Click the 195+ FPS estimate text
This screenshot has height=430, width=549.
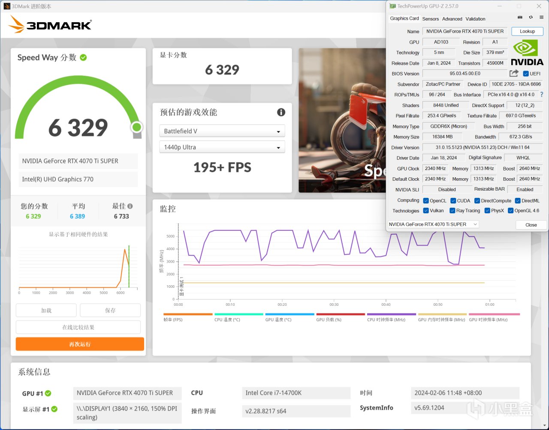click(222, 167)
